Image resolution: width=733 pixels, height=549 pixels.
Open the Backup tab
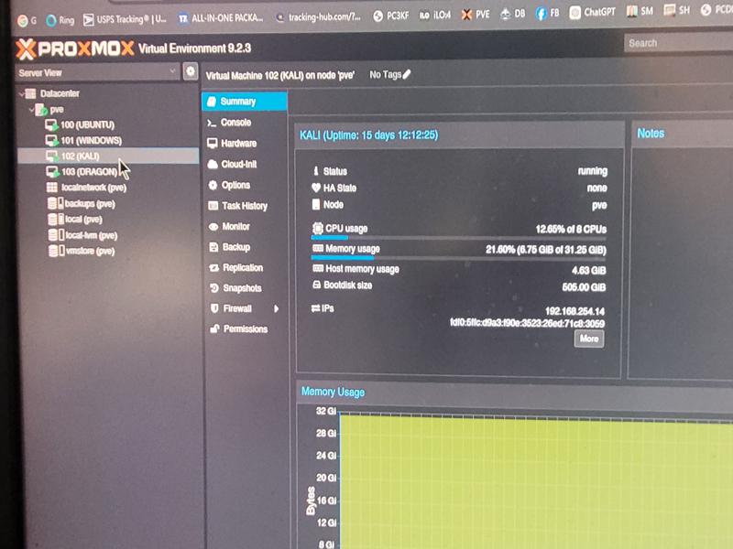point(246,247)
